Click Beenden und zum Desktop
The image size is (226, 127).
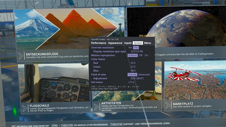click(x=33, y=126)
